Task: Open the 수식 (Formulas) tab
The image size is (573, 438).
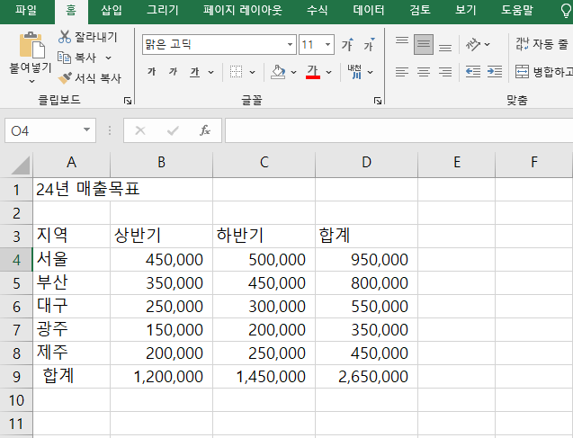Action: pos(317,10)
